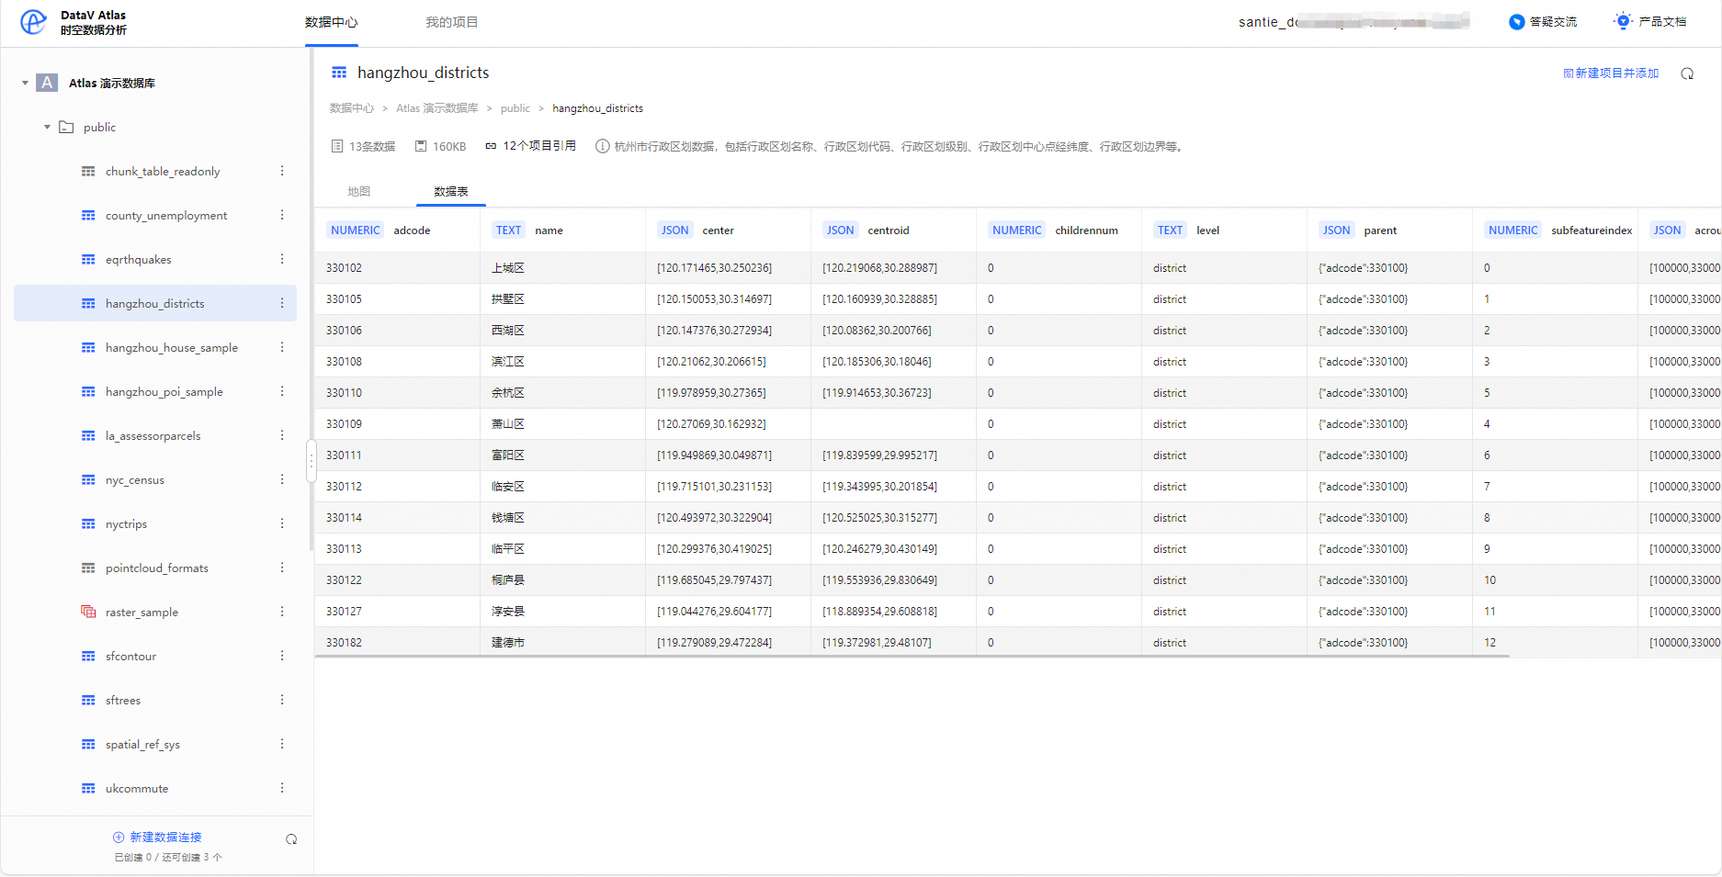Open the 产品文档 lightbulb icon
This screenshot has height=877, width=1722.
(1624, 21)
